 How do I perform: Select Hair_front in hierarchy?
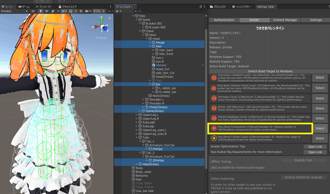coord(166,54)
